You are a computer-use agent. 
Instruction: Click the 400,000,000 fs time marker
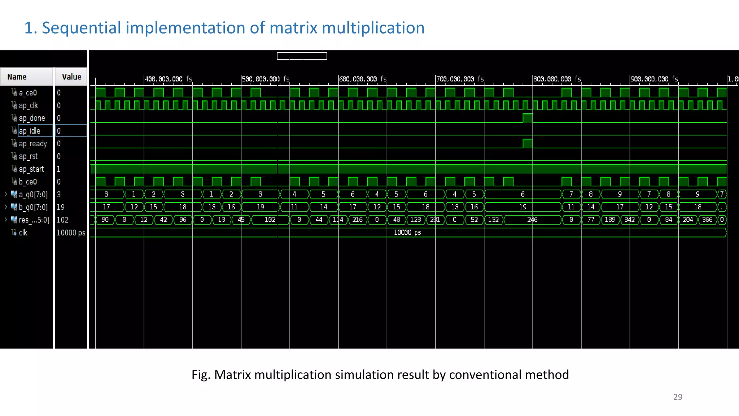[169, 79]
